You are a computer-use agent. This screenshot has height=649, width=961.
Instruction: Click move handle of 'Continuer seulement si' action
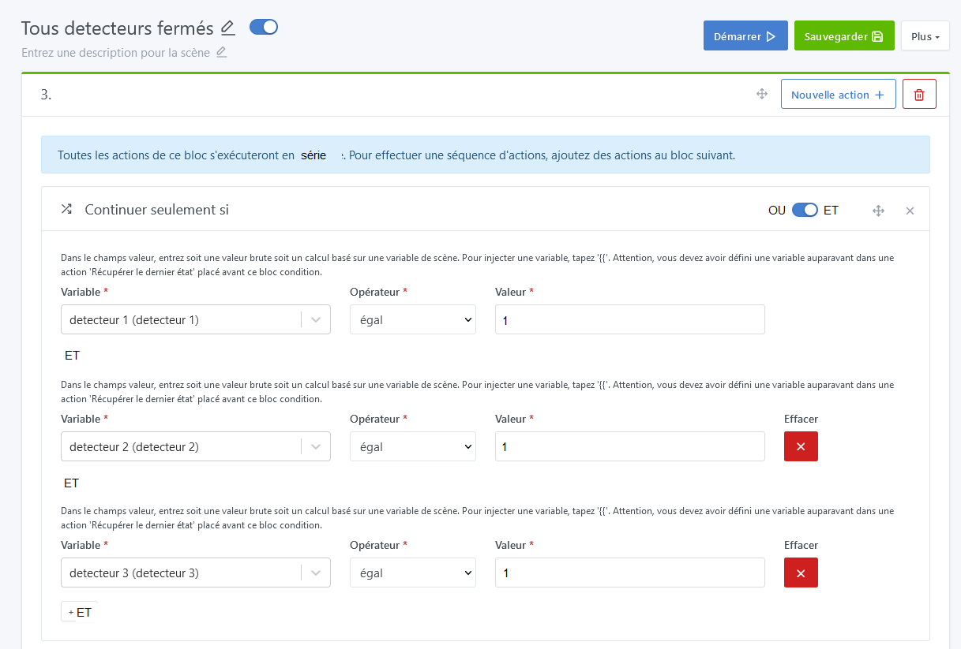[878, 211]
